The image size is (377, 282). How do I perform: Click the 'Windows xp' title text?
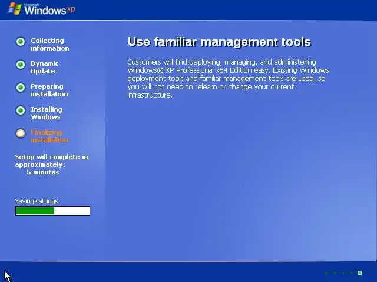[49, 9]
